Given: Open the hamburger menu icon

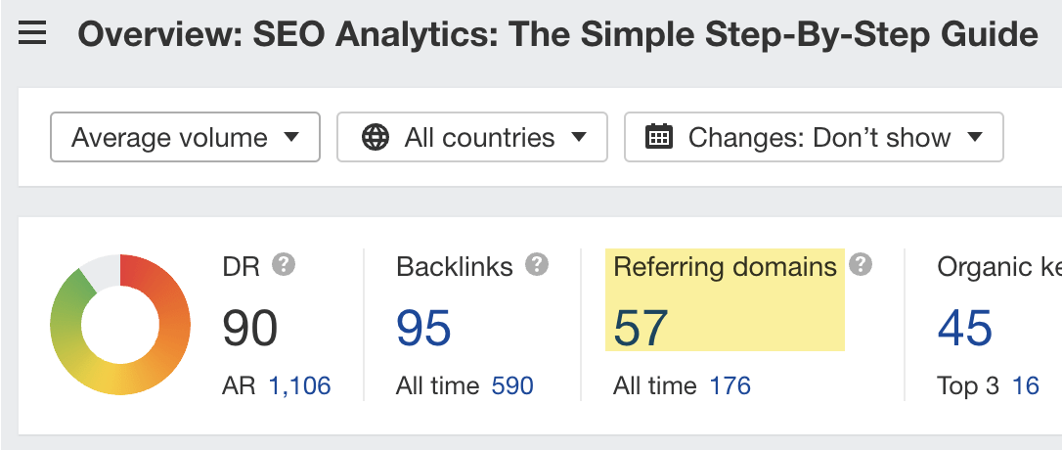Looking at the screenshot, I should pos(32,32).
